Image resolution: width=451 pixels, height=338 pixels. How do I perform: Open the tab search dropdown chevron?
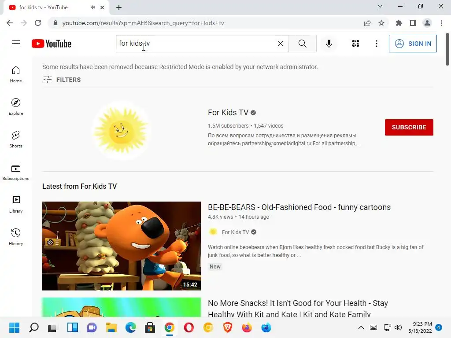pos(380,6)
